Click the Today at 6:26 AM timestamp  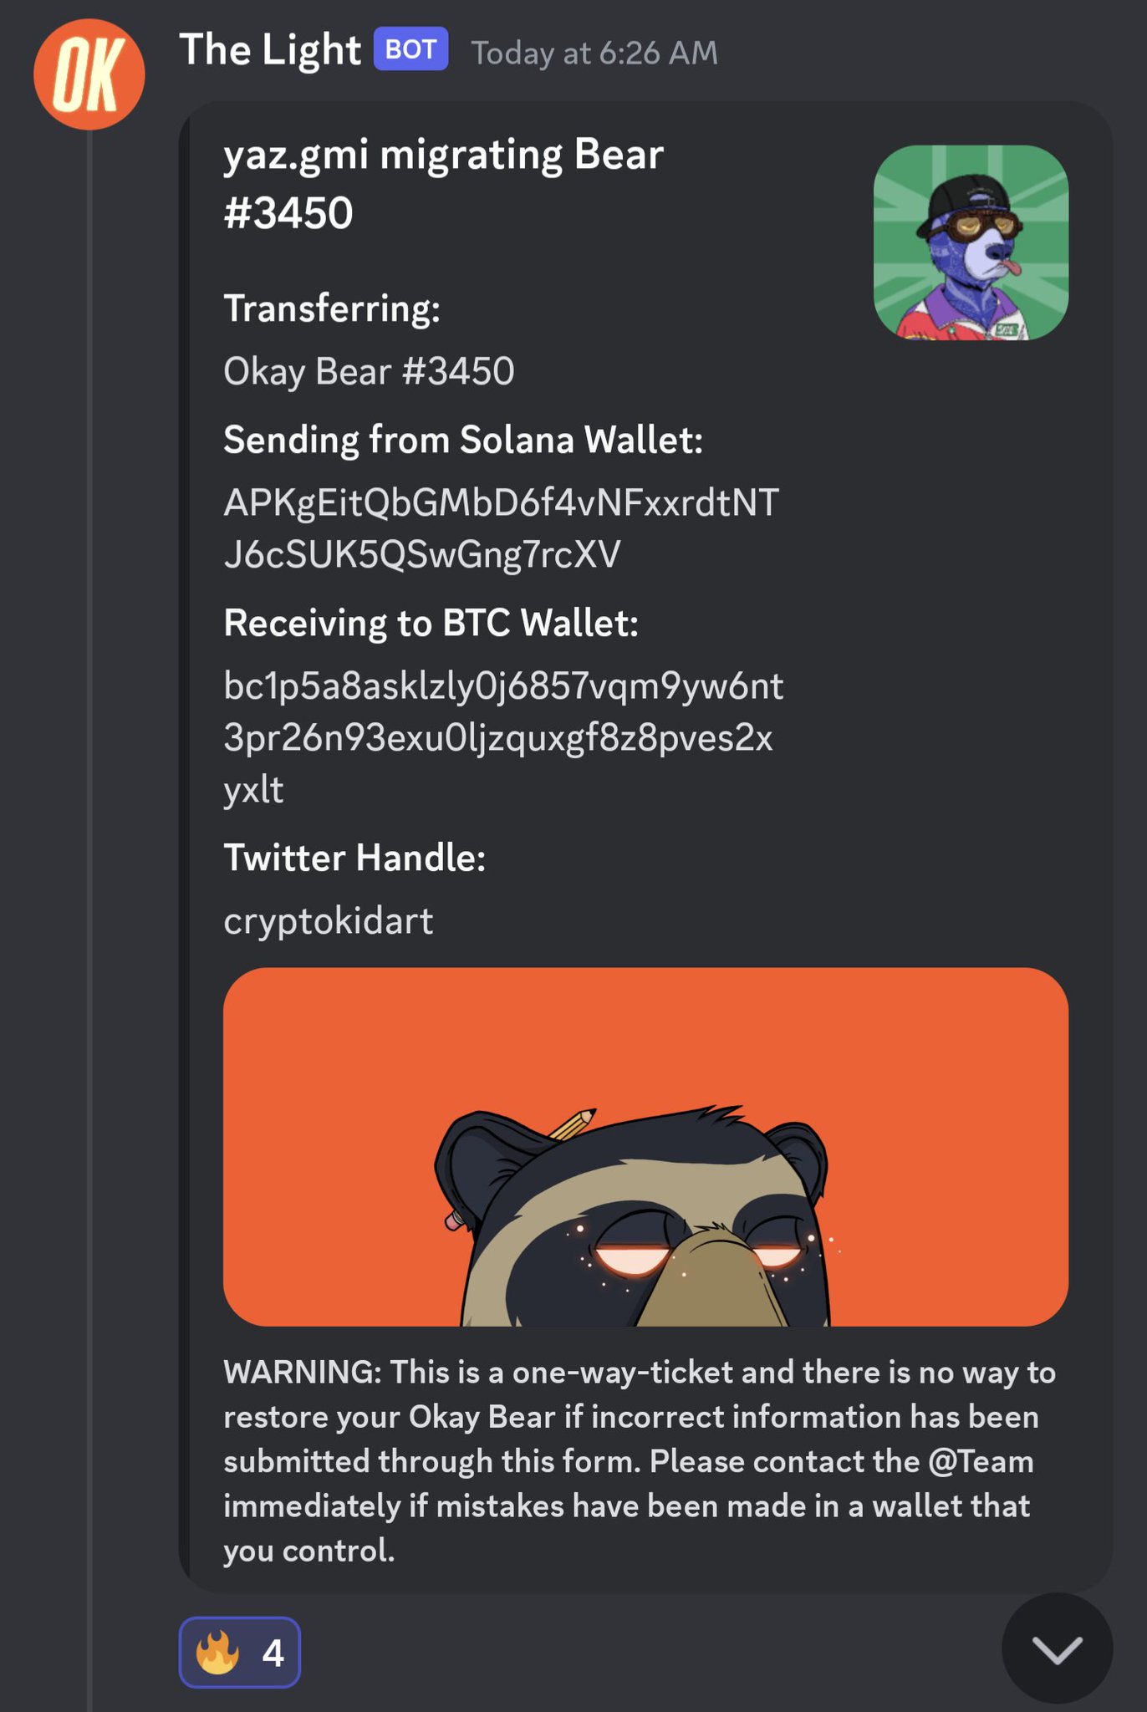(594, 53)
